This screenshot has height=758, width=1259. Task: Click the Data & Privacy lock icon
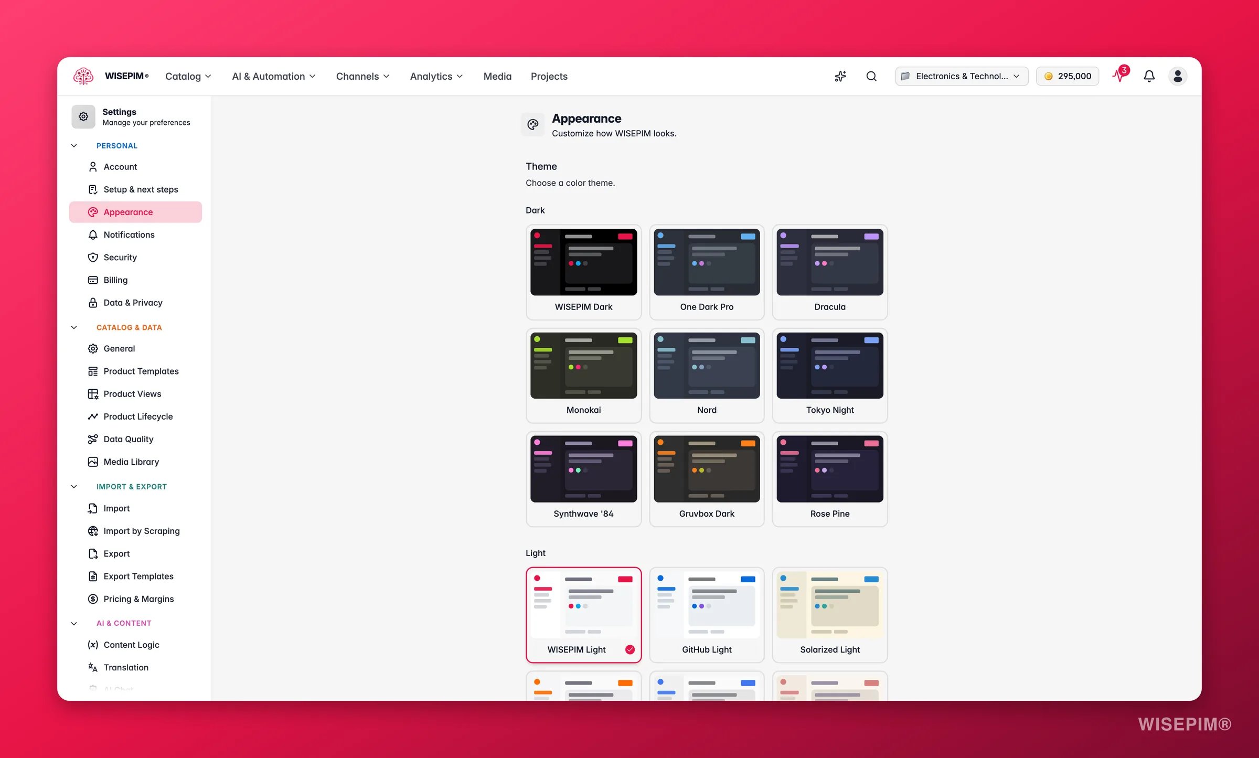click(93, 303)
